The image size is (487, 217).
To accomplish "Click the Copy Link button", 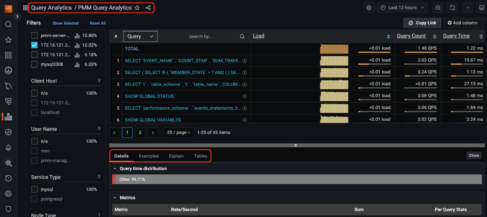I will pos(422,23).
